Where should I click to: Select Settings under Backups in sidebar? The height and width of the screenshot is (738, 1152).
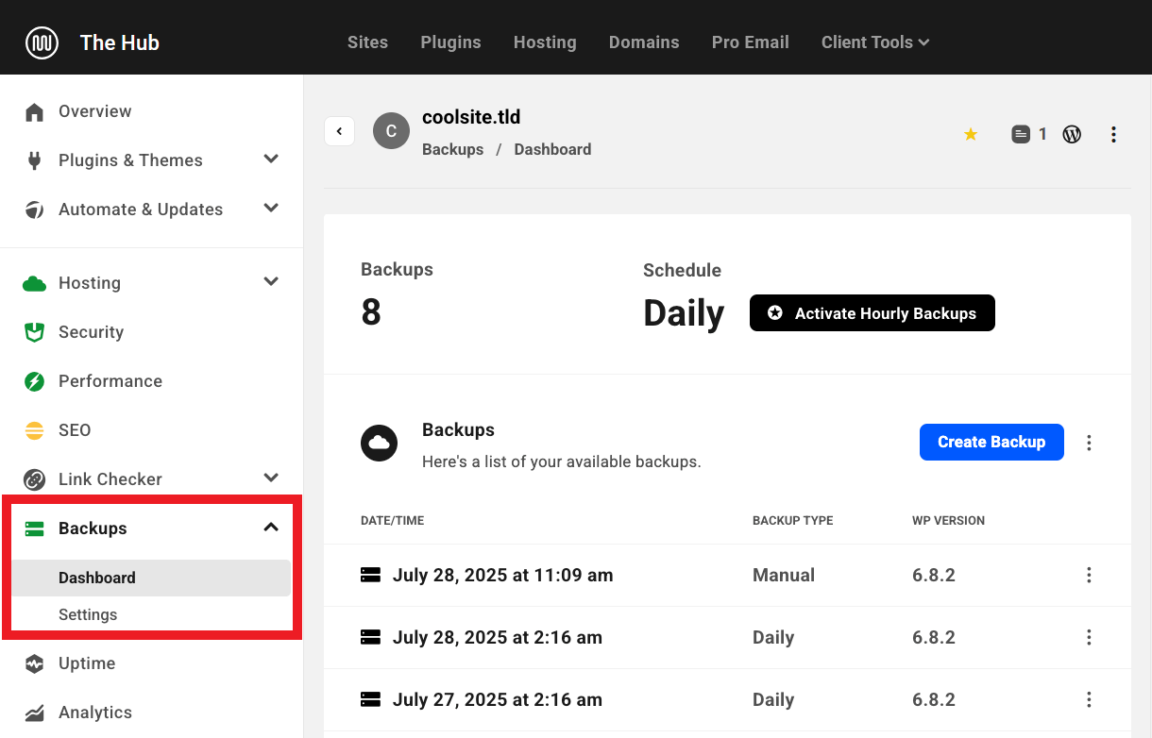coord(88,614)
